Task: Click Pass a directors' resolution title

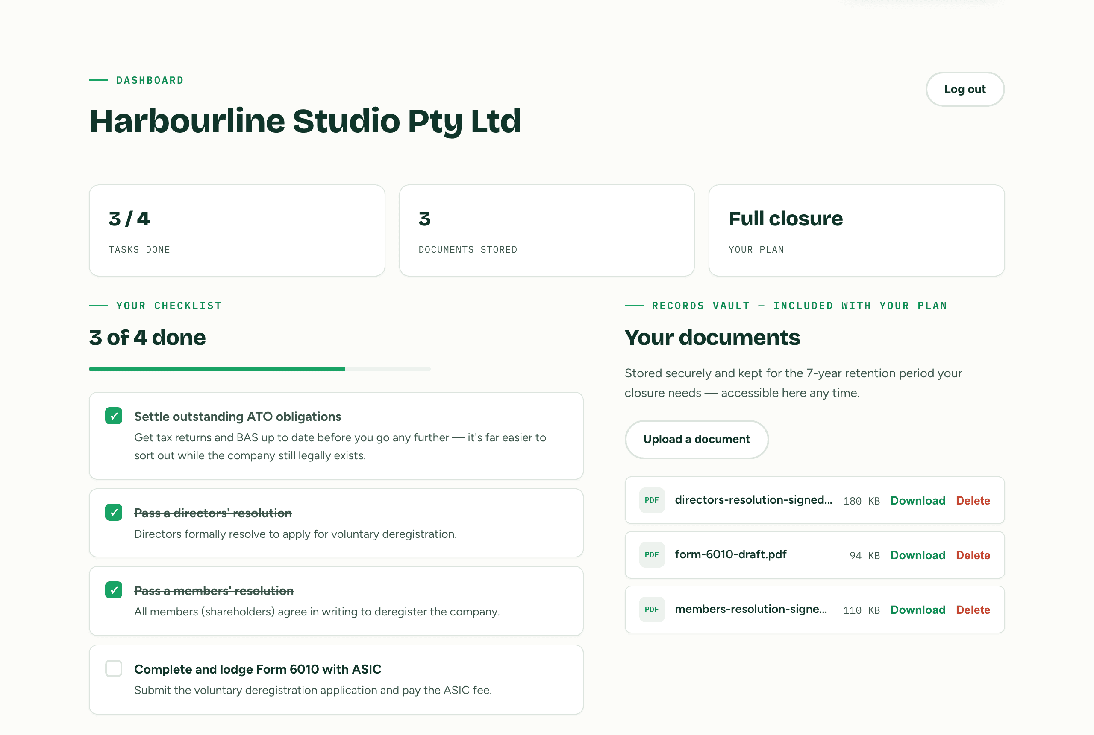Action: [213, 513]
